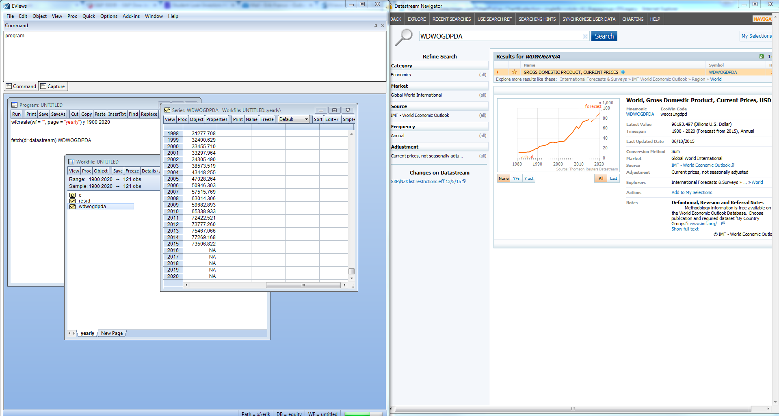Switch chart transform to Y%

pos(516,178)
